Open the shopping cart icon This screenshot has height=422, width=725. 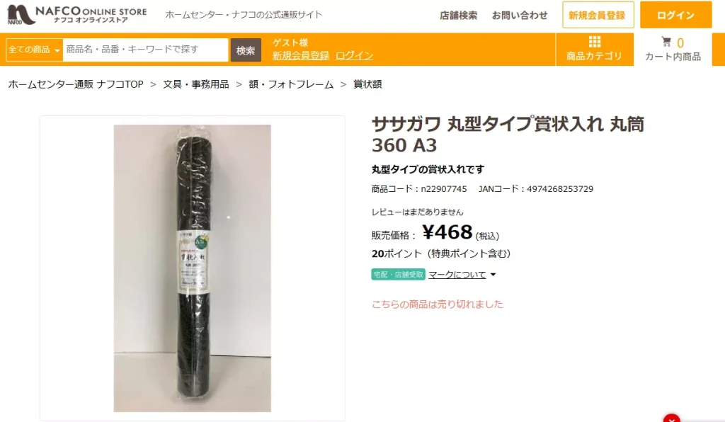[666, 42]
